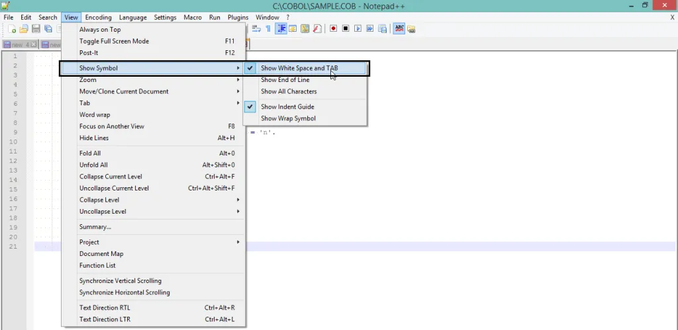The image size is (678, 330).
Task: Open the Settings menu
Action: click(165, 17)
